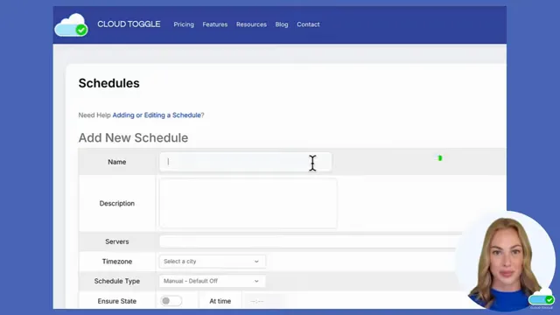Click the presenter video thumbnail
The height and width of the screenshot is (315, 560).
[x=506, y=261]
